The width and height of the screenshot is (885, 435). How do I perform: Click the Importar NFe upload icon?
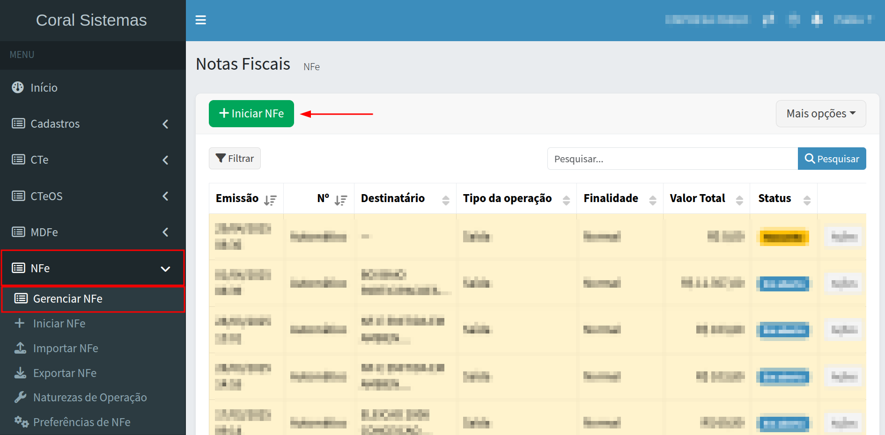(x=20, y=348)
